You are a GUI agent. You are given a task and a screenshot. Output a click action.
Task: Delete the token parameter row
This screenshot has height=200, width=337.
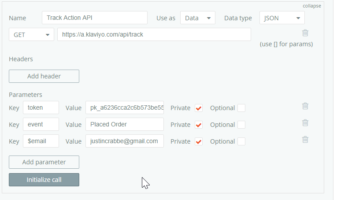pos(305,106)
